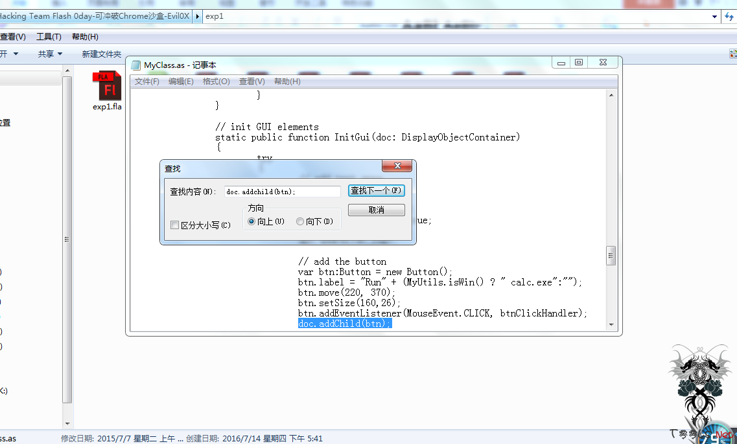Click highlighted text doc.addChild(btn);
737x444 pixels.
click(345, 324)
